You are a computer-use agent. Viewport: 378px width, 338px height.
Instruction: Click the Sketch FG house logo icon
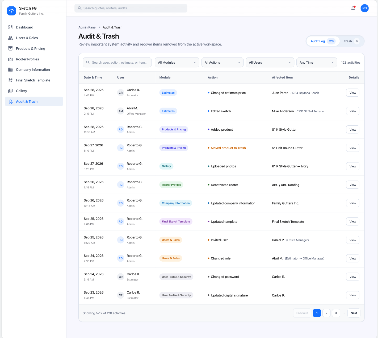tap(11, 11)
